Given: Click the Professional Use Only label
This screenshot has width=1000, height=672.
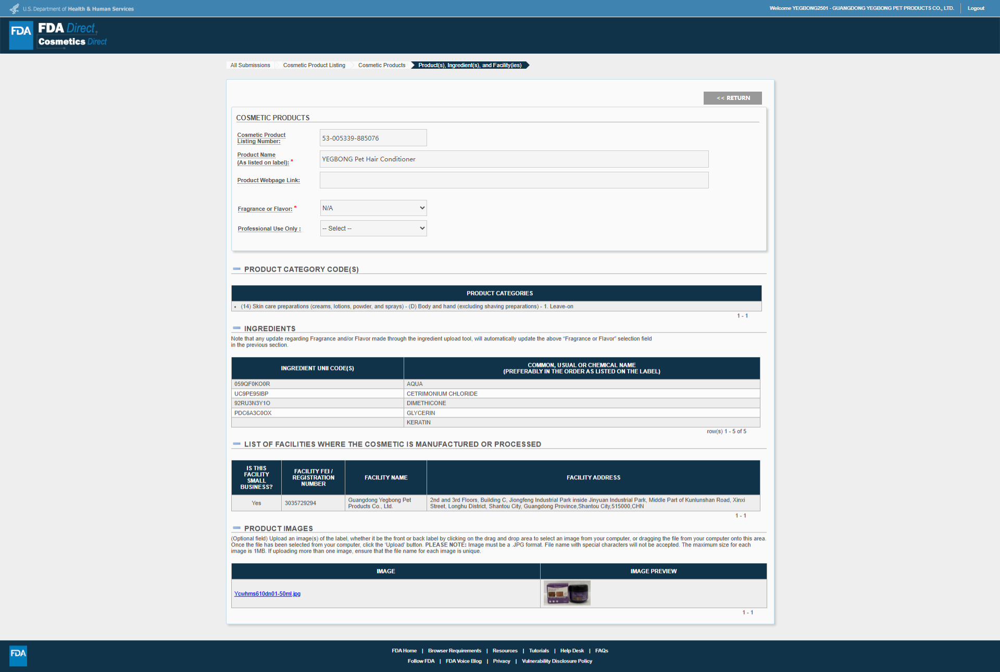Looking at the screenshot, I should (x=269, y=229).
